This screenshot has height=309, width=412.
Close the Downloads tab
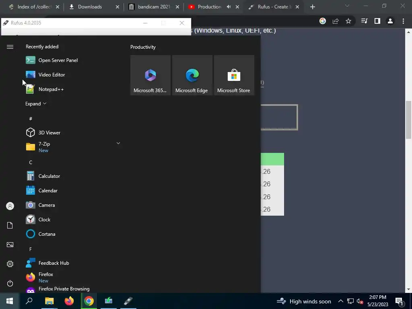click(x=117, y=7)
